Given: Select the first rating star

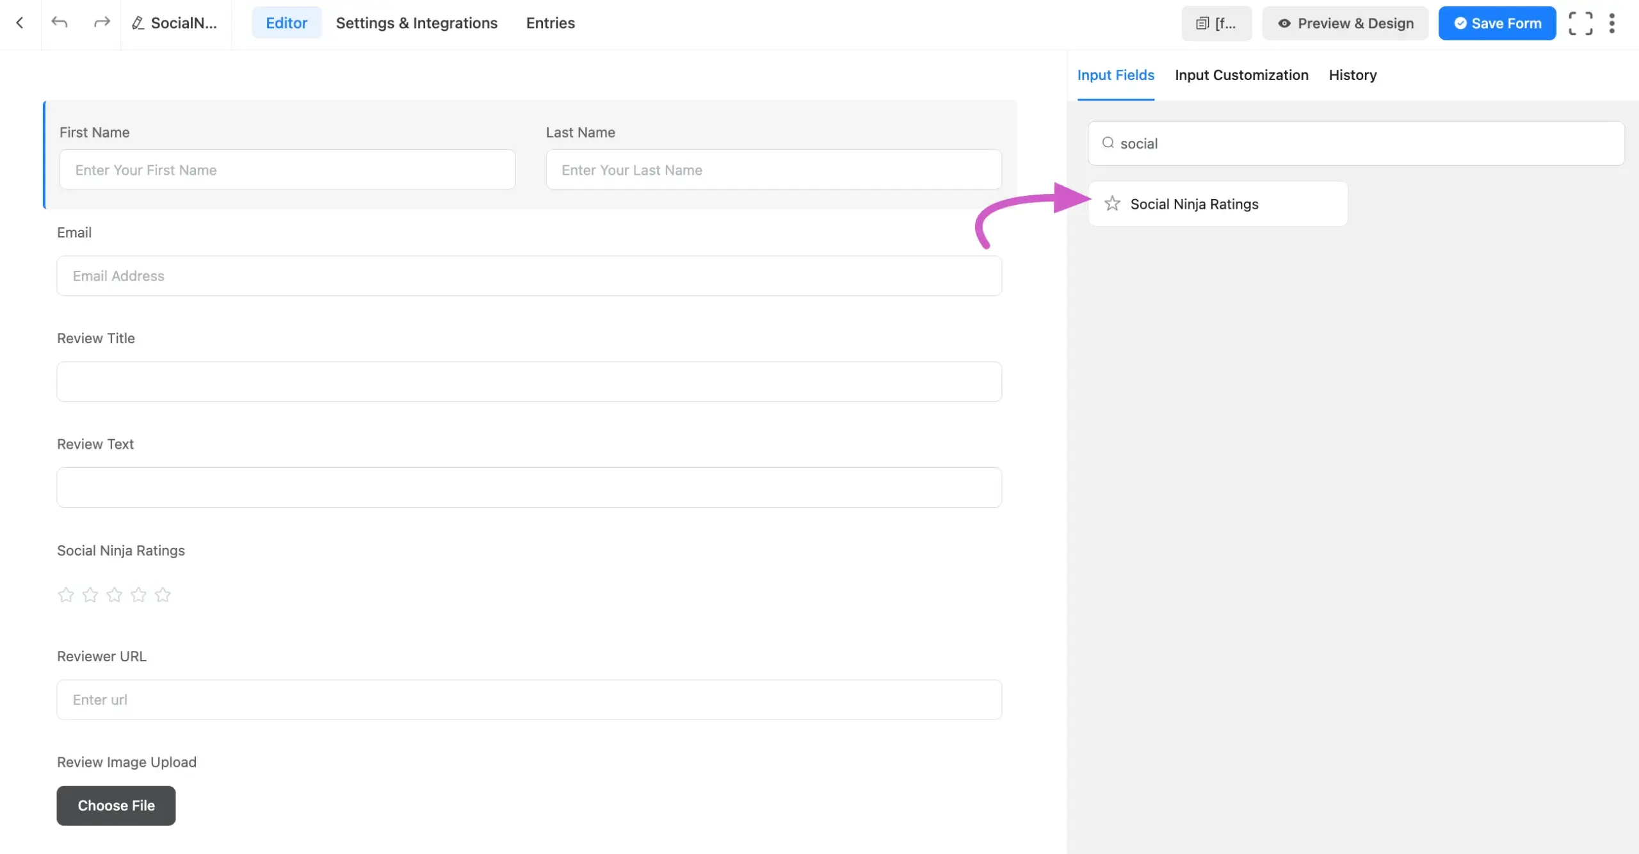Looking at the screenshot, I should [65, 595].
